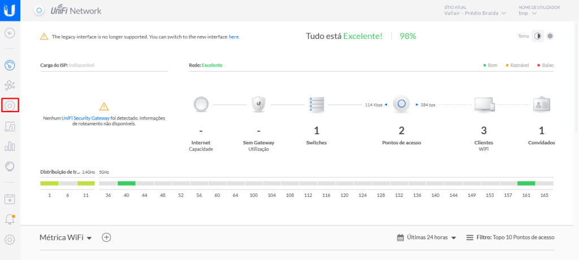Click the 'here' link for new interface
The image size is (579, 260).
point(234,37)
